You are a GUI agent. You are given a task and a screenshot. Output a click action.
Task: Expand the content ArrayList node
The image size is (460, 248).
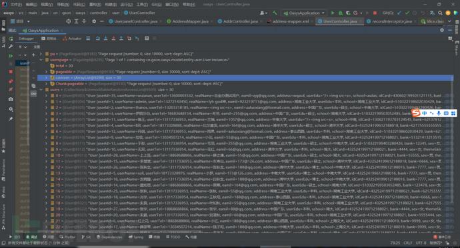pyautogui.click(x=46, y=78)
